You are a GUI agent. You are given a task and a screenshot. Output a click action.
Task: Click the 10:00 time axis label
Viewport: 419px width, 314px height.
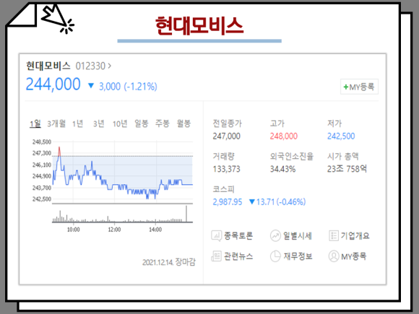point(73,230)
